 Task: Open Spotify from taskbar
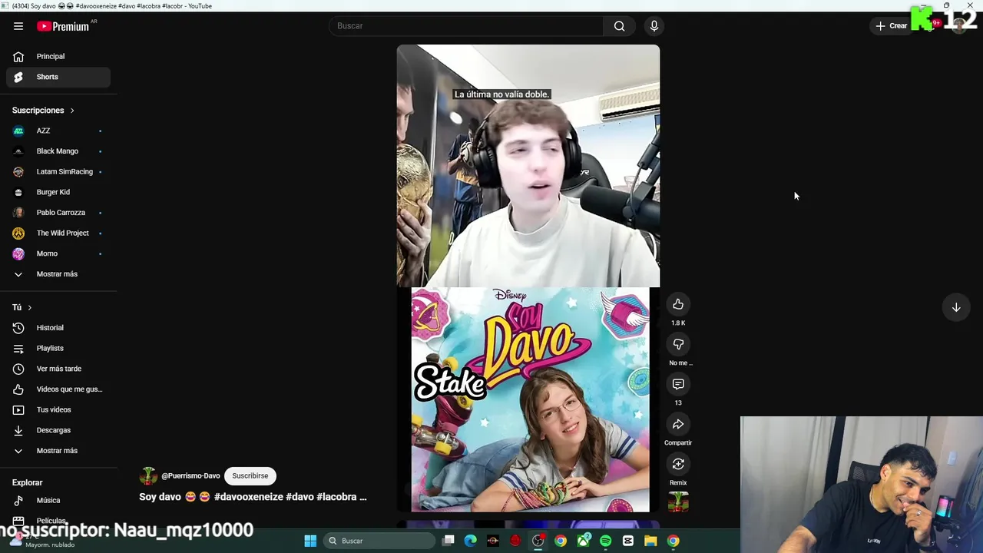pyautogui.click(x=606, y=541)
